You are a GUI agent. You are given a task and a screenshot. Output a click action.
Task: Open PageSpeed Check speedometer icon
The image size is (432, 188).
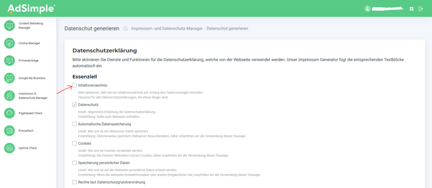9,113
